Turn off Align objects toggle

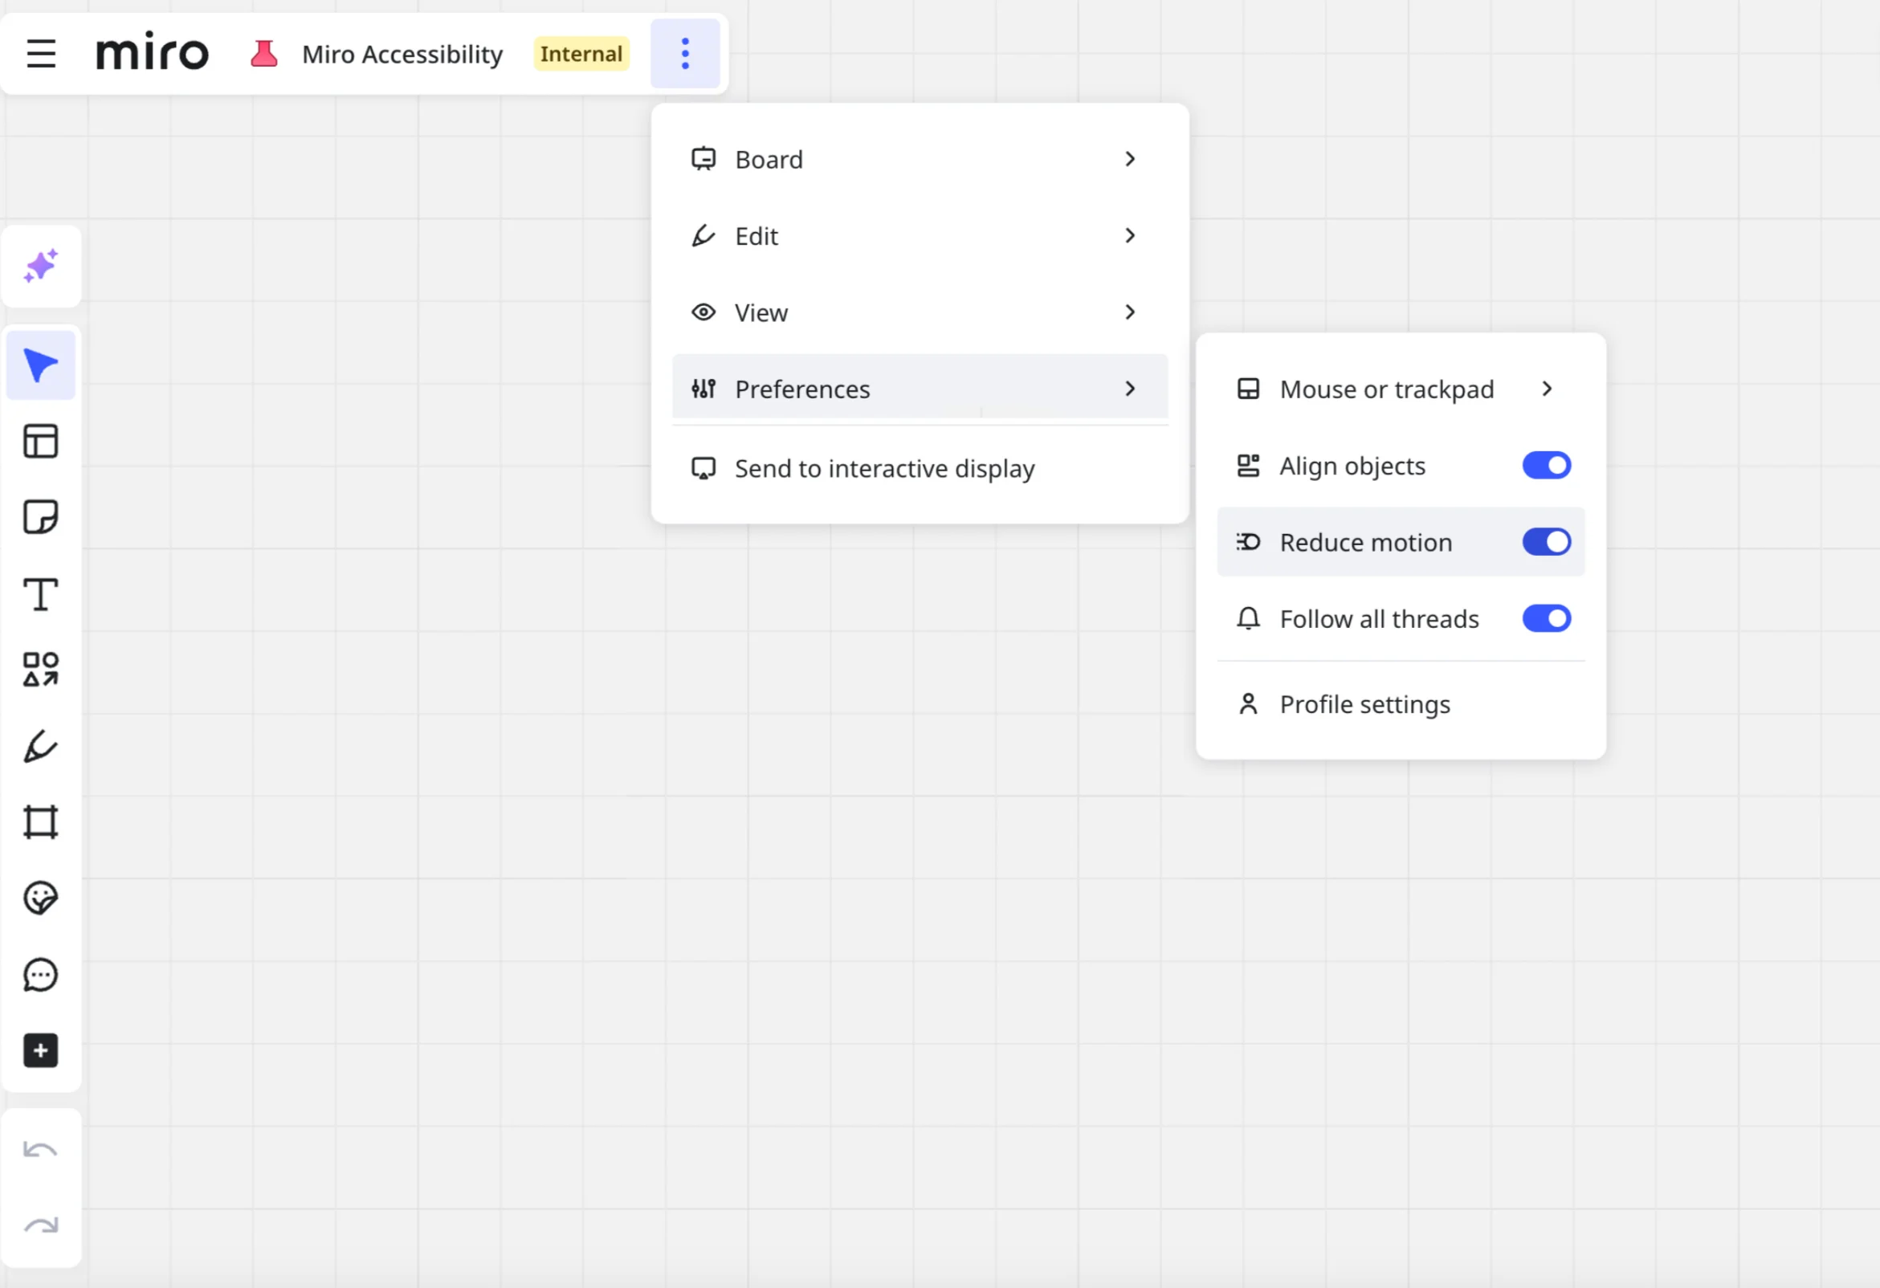coord(1546,465)
